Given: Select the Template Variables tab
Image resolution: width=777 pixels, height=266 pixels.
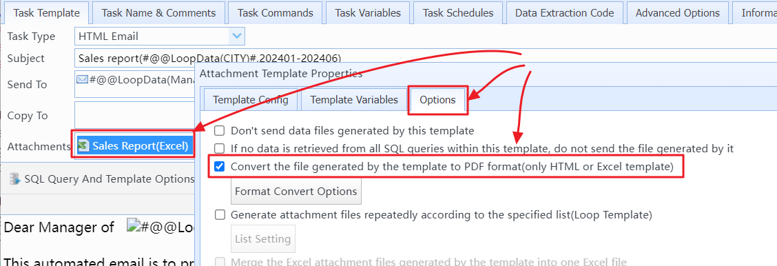Looking at the screenshot, I should pos(354,99).
